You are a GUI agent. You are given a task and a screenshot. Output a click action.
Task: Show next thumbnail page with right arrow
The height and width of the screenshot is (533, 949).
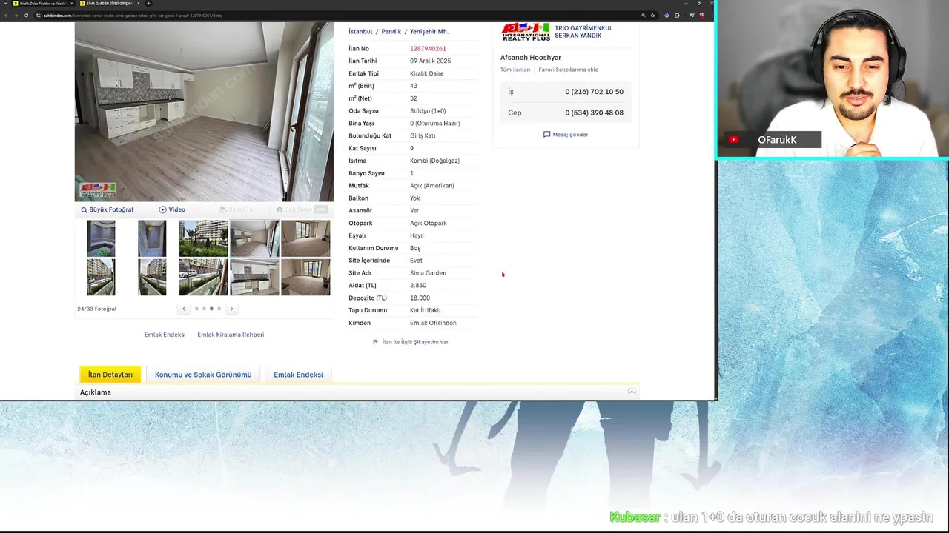[x=231, y=309]
